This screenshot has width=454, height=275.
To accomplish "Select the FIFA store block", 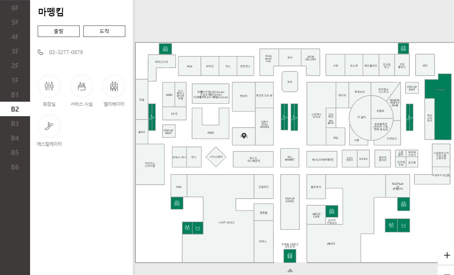I will [x=179, y=186].
